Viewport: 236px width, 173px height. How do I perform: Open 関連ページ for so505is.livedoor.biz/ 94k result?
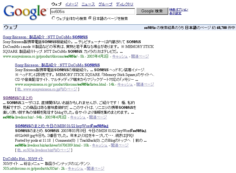tap(98, 117)
